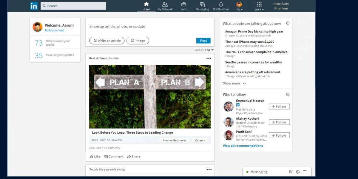The height and width of the screenshot is (179, 358).
Task: Open Build your feed link
Action: point(54,30)
